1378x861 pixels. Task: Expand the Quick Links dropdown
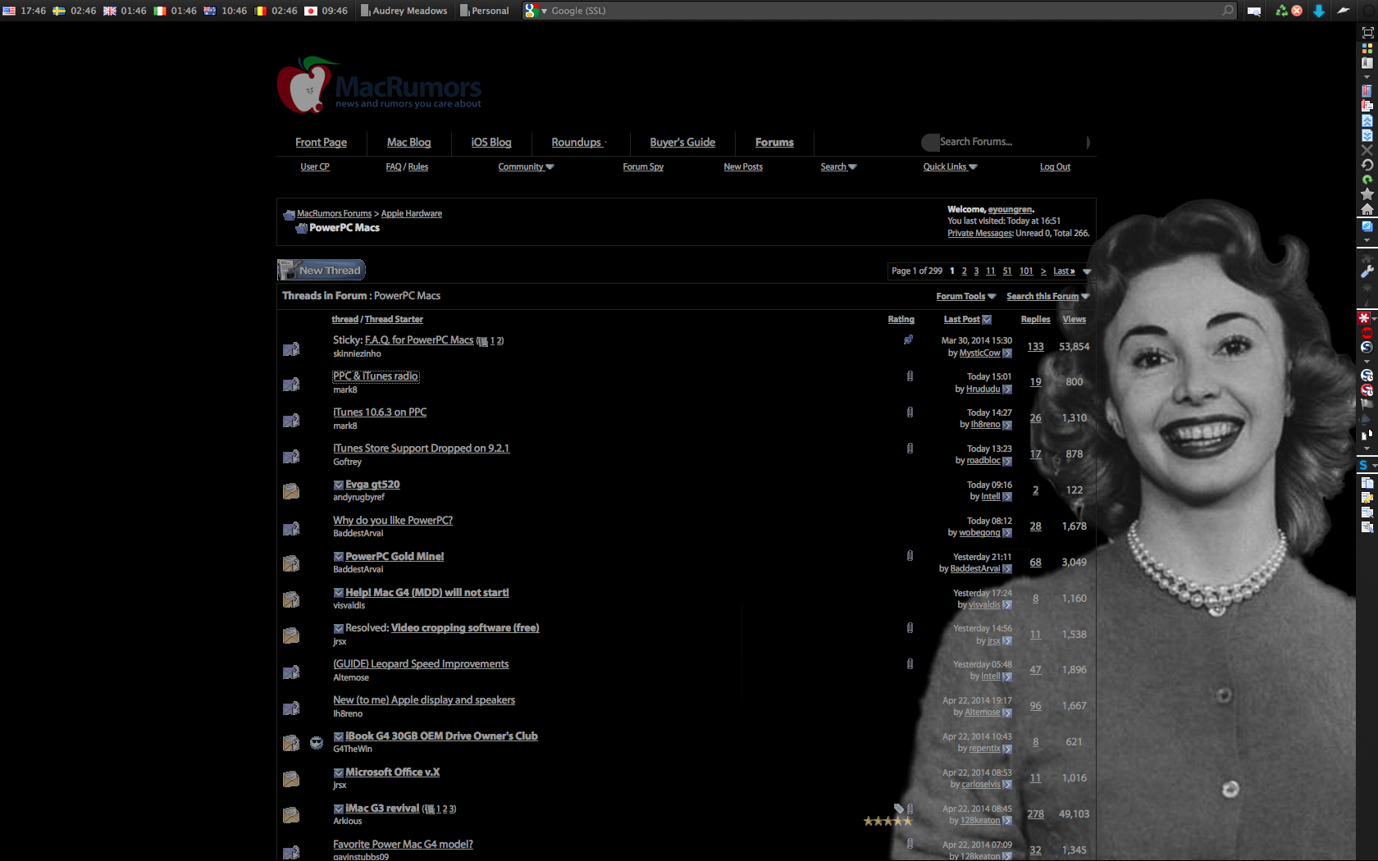click(x=950, y=166)
